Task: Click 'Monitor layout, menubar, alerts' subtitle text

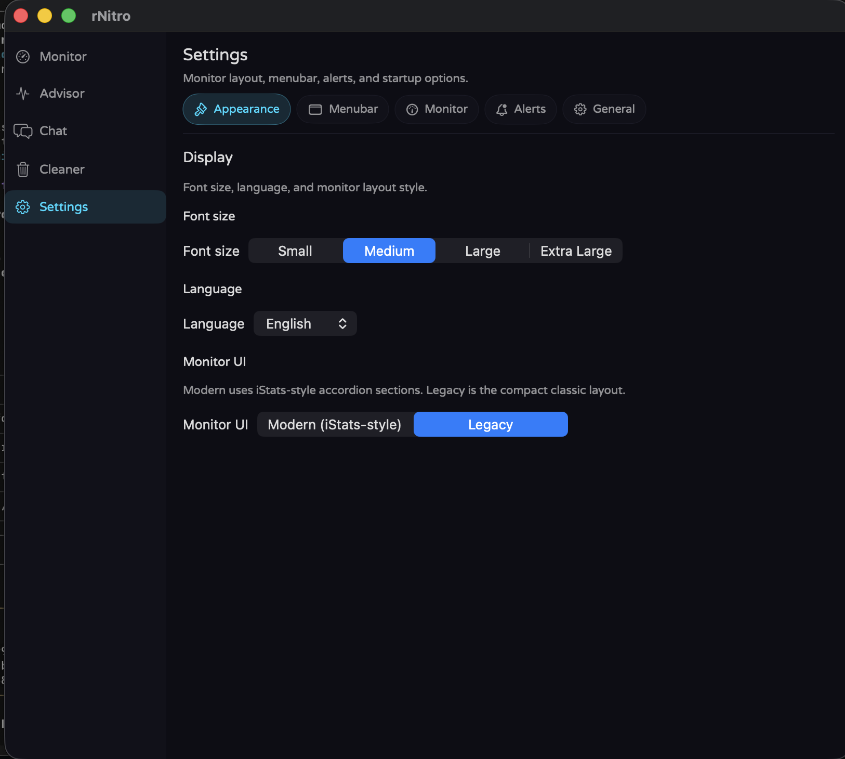Action: pyautogui.click(x=326, y=78)
